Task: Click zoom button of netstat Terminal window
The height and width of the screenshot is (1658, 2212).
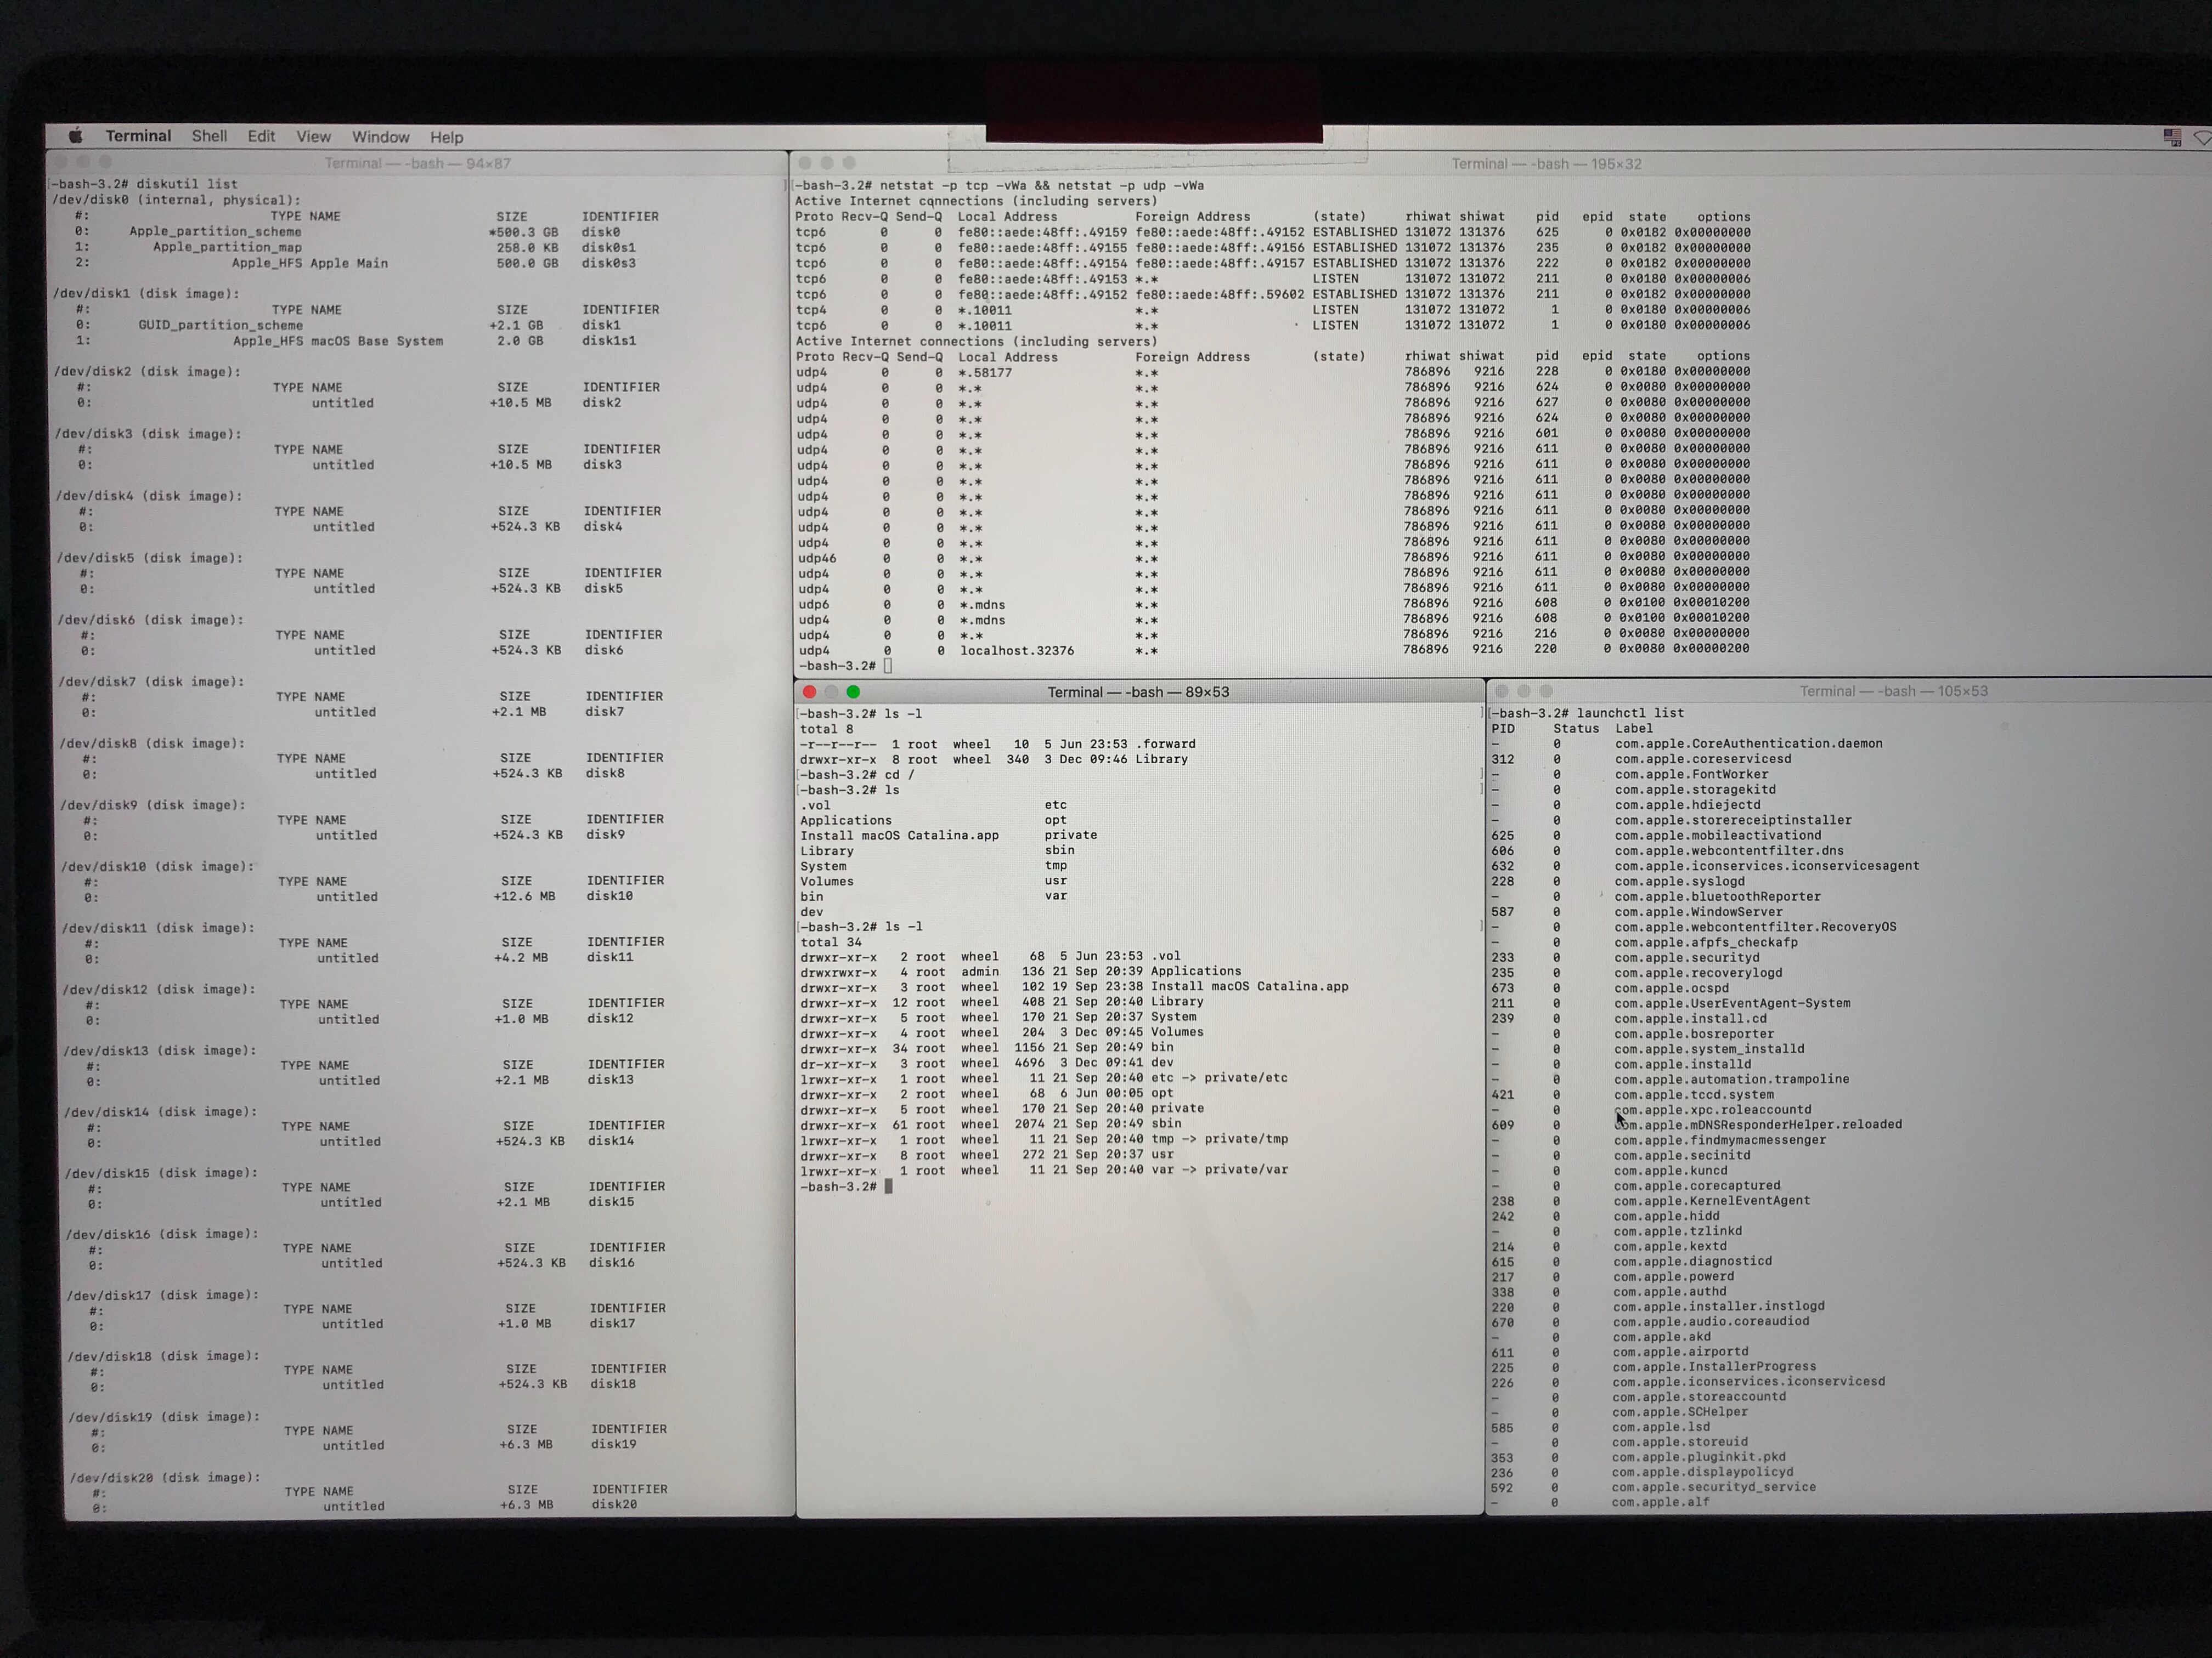Action: tap(849, 163)
